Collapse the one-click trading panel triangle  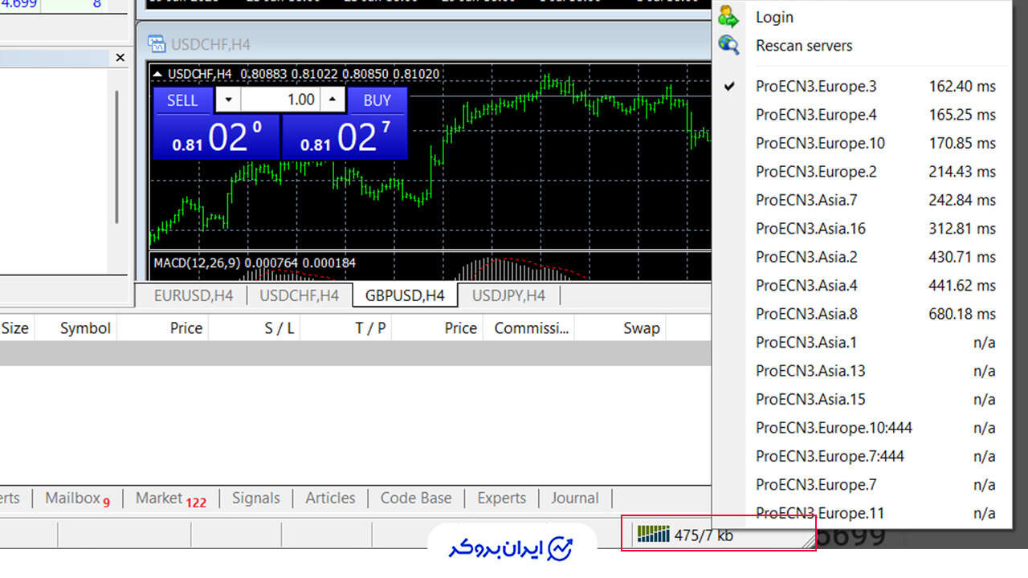158,74
